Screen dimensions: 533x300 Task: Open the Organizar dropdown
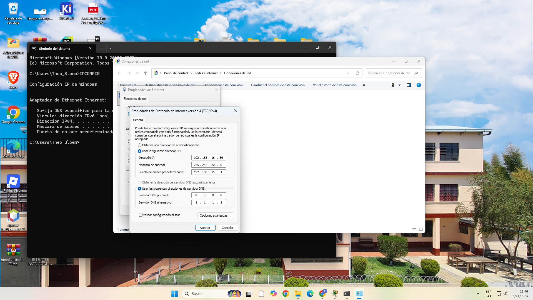[127, 85]
